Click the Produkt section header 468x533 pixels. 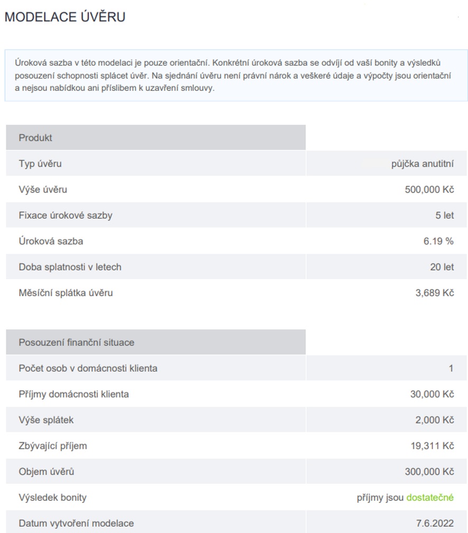coord(156,137)
